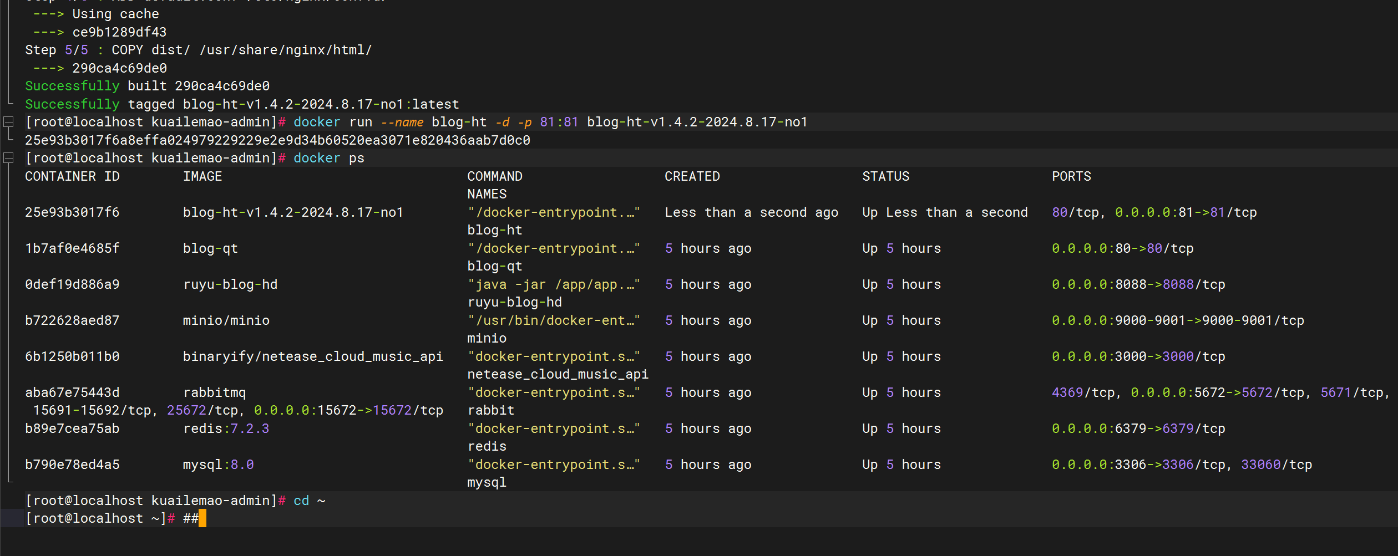Click image name ruyu-blog-hd
Viewport: 1398px width, 556px height.
pyautogui.click(x=230, y=284)
